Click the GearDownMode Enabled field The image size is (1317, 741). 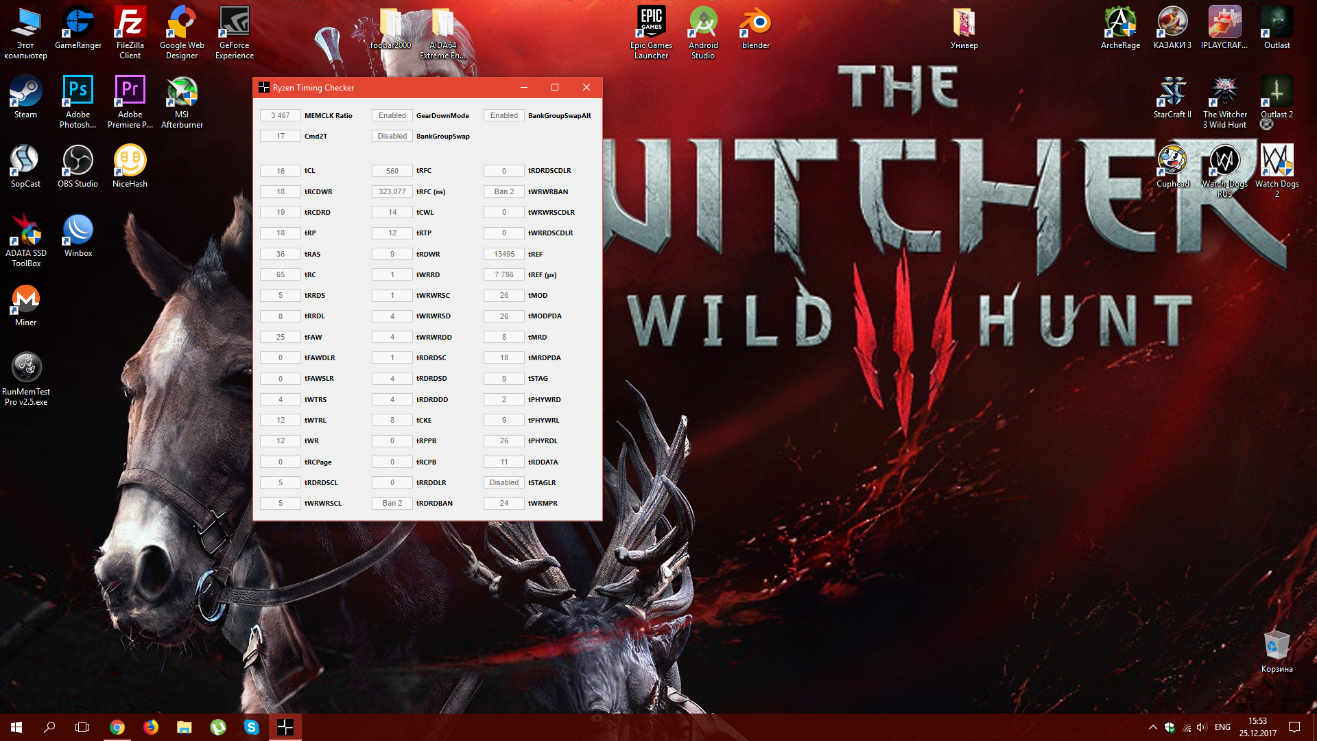point(392,115)
